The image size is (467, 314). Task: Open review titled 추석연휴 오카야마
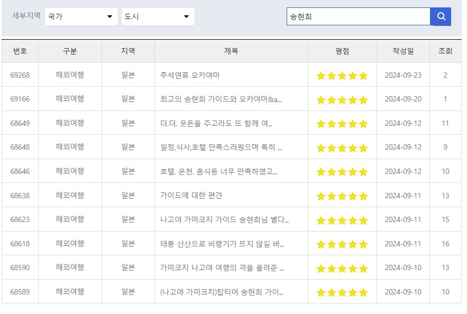coord(190,75)
